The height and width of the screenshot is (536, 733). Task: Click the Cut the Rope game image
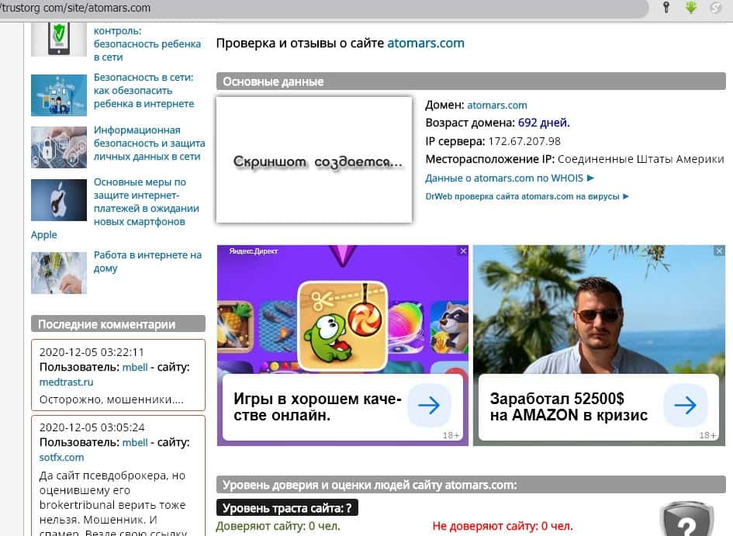[343, 325]
